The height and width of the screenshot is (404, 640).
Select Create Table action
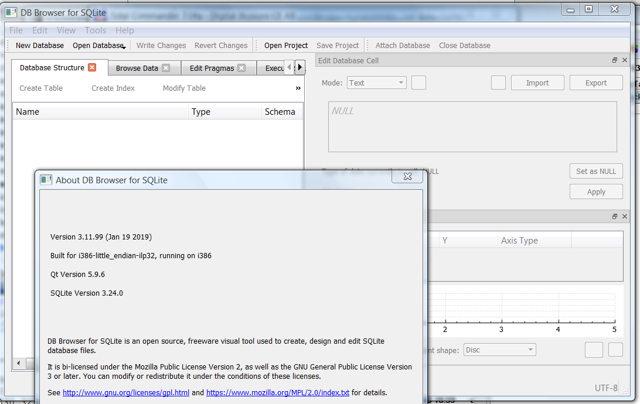coord(40,88)
